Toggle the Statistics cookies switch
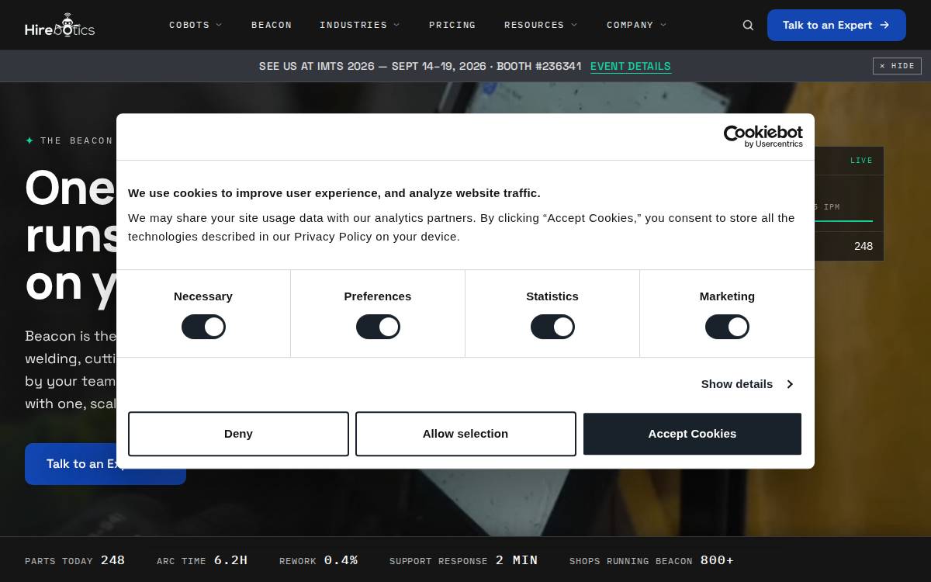931x582 pixels. (552, 327)
